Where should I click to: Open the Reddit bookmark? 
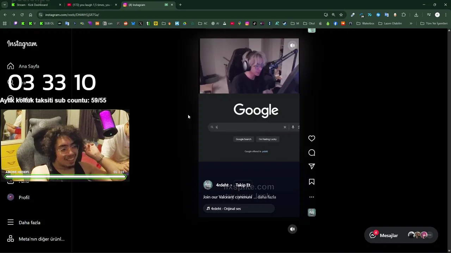click(x=125, y=24)
